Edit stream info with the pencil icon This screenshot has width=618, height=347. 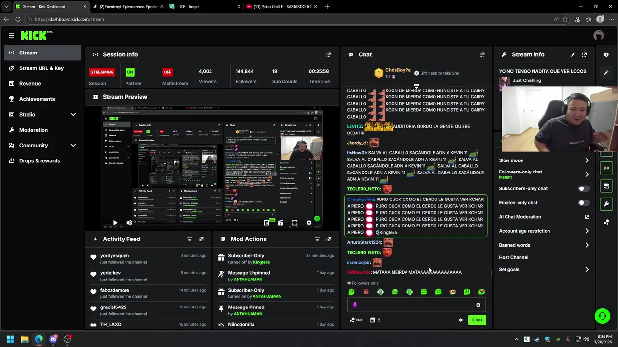pyautogui.click(x=573, y=54)
